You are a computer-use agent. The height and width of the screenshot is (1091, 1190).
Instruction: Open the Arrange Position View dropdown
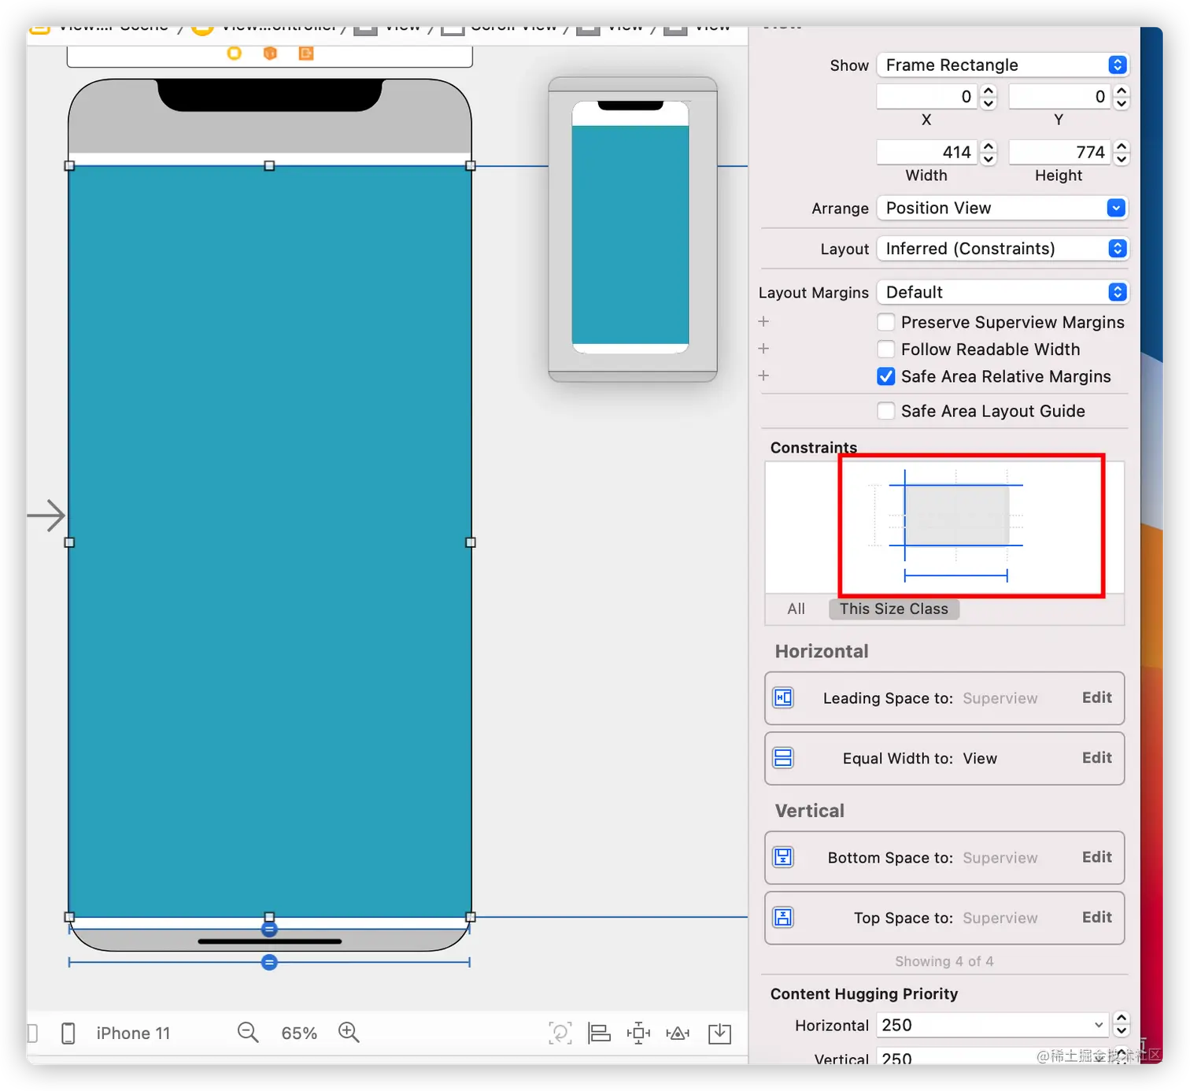(x=1002, y=208)
